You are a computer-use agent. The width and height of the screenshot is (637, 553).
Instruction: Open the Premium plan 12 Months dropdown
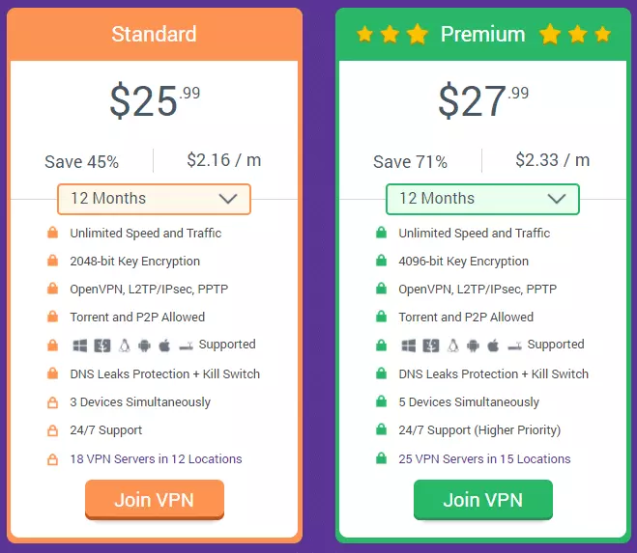pyautogui.click(x=482, y=199)
